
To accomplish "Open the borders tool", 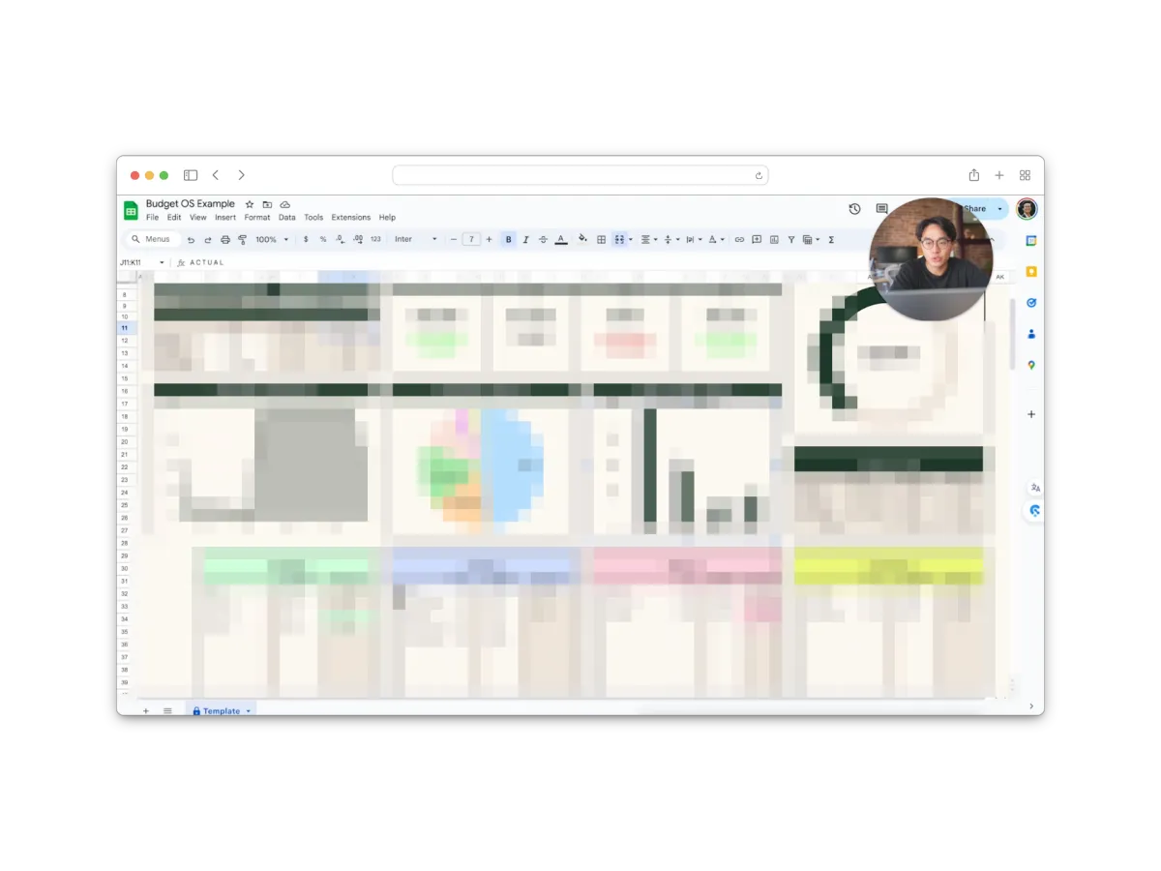I will [601, 240].
